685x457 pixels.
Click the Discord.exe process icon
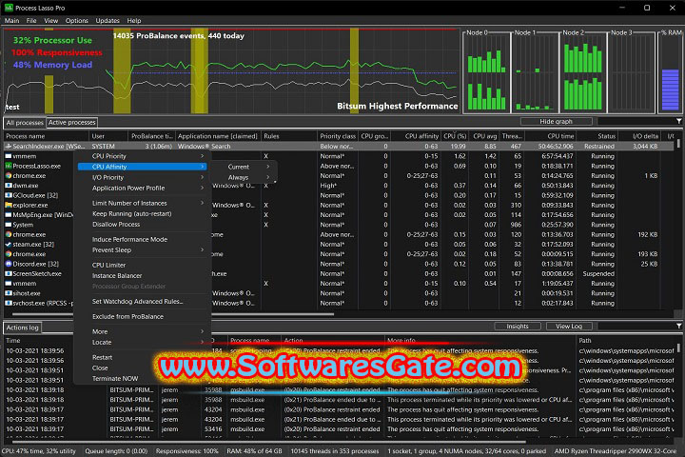pos(9,264)
